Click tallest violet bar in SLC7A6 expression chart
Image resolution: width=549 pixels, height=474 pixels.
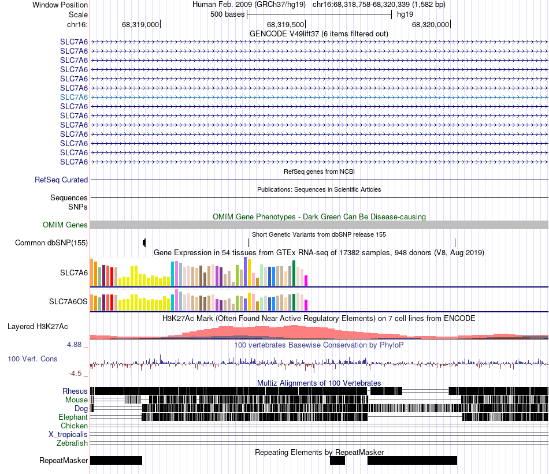(x=245, y=272)
